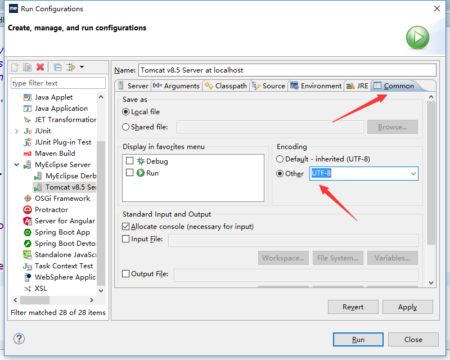This screenshot has width=450, height=360.
Task: Click the tree's horizontal scroll right arrow
Action: (92, 300)
